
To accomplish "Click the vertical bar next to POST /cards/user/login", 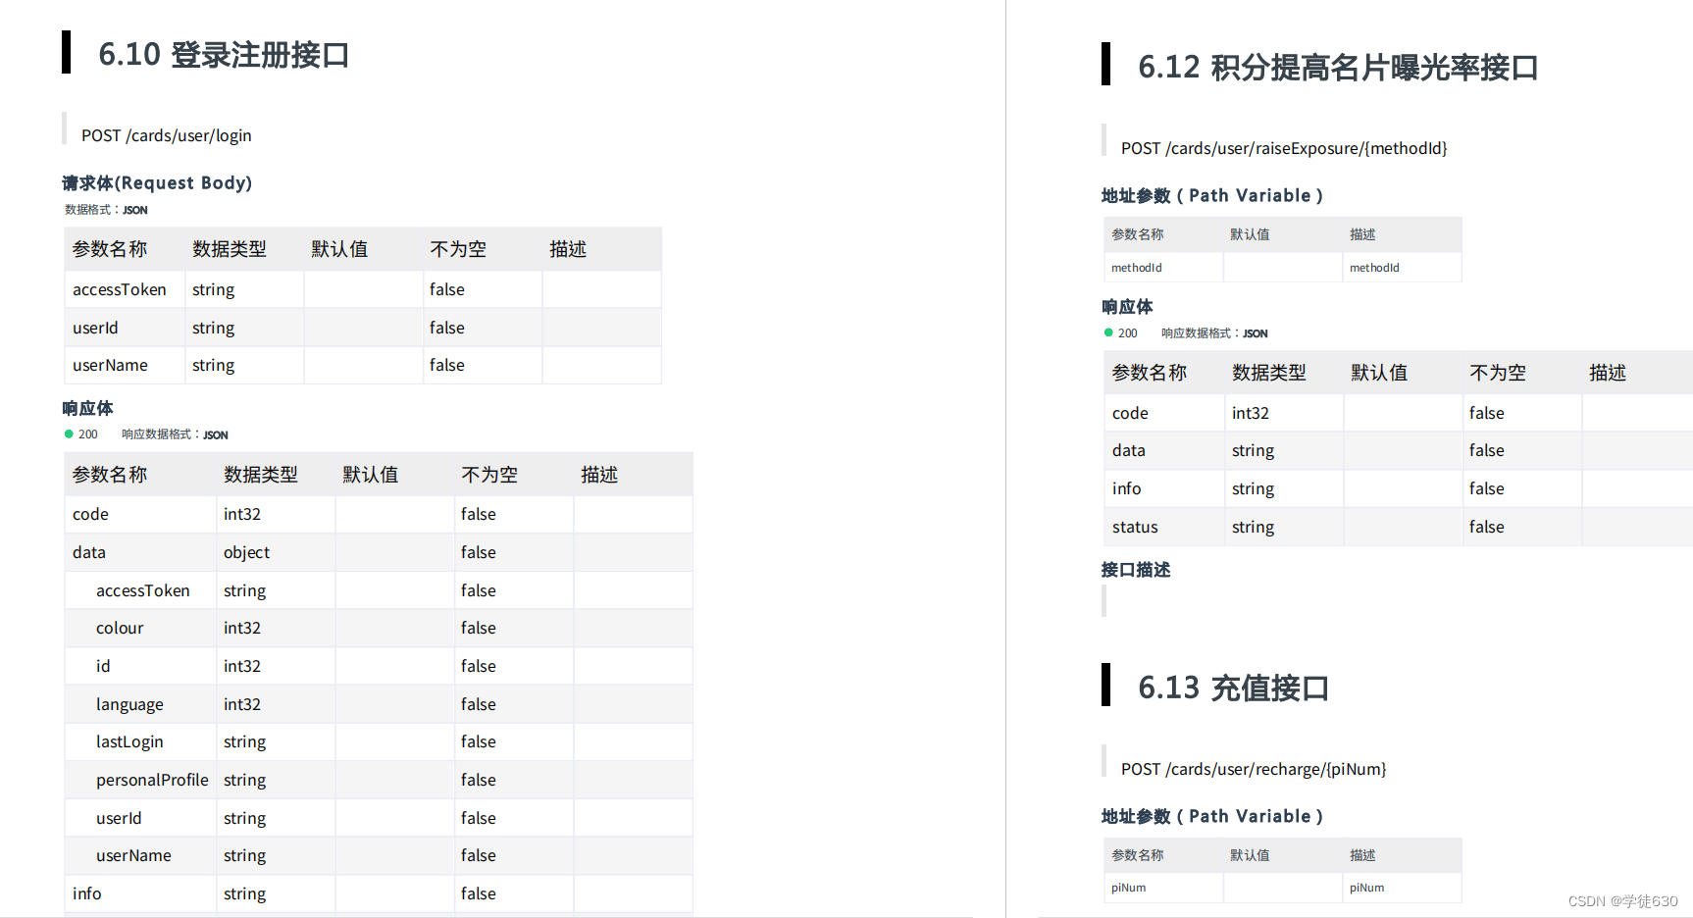I will 64,134.
